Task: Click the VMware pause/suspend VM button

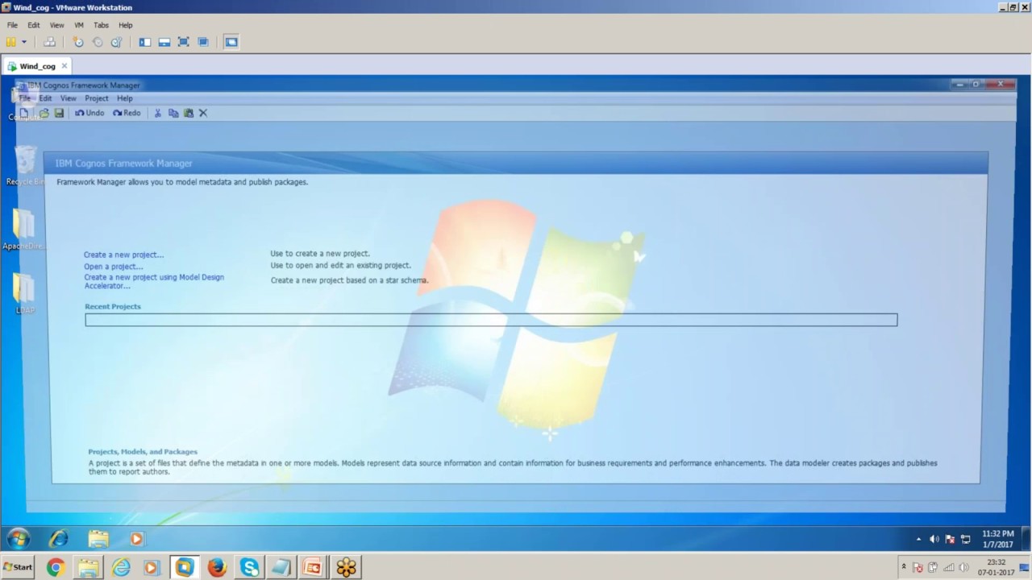Action: click(11, 42)
